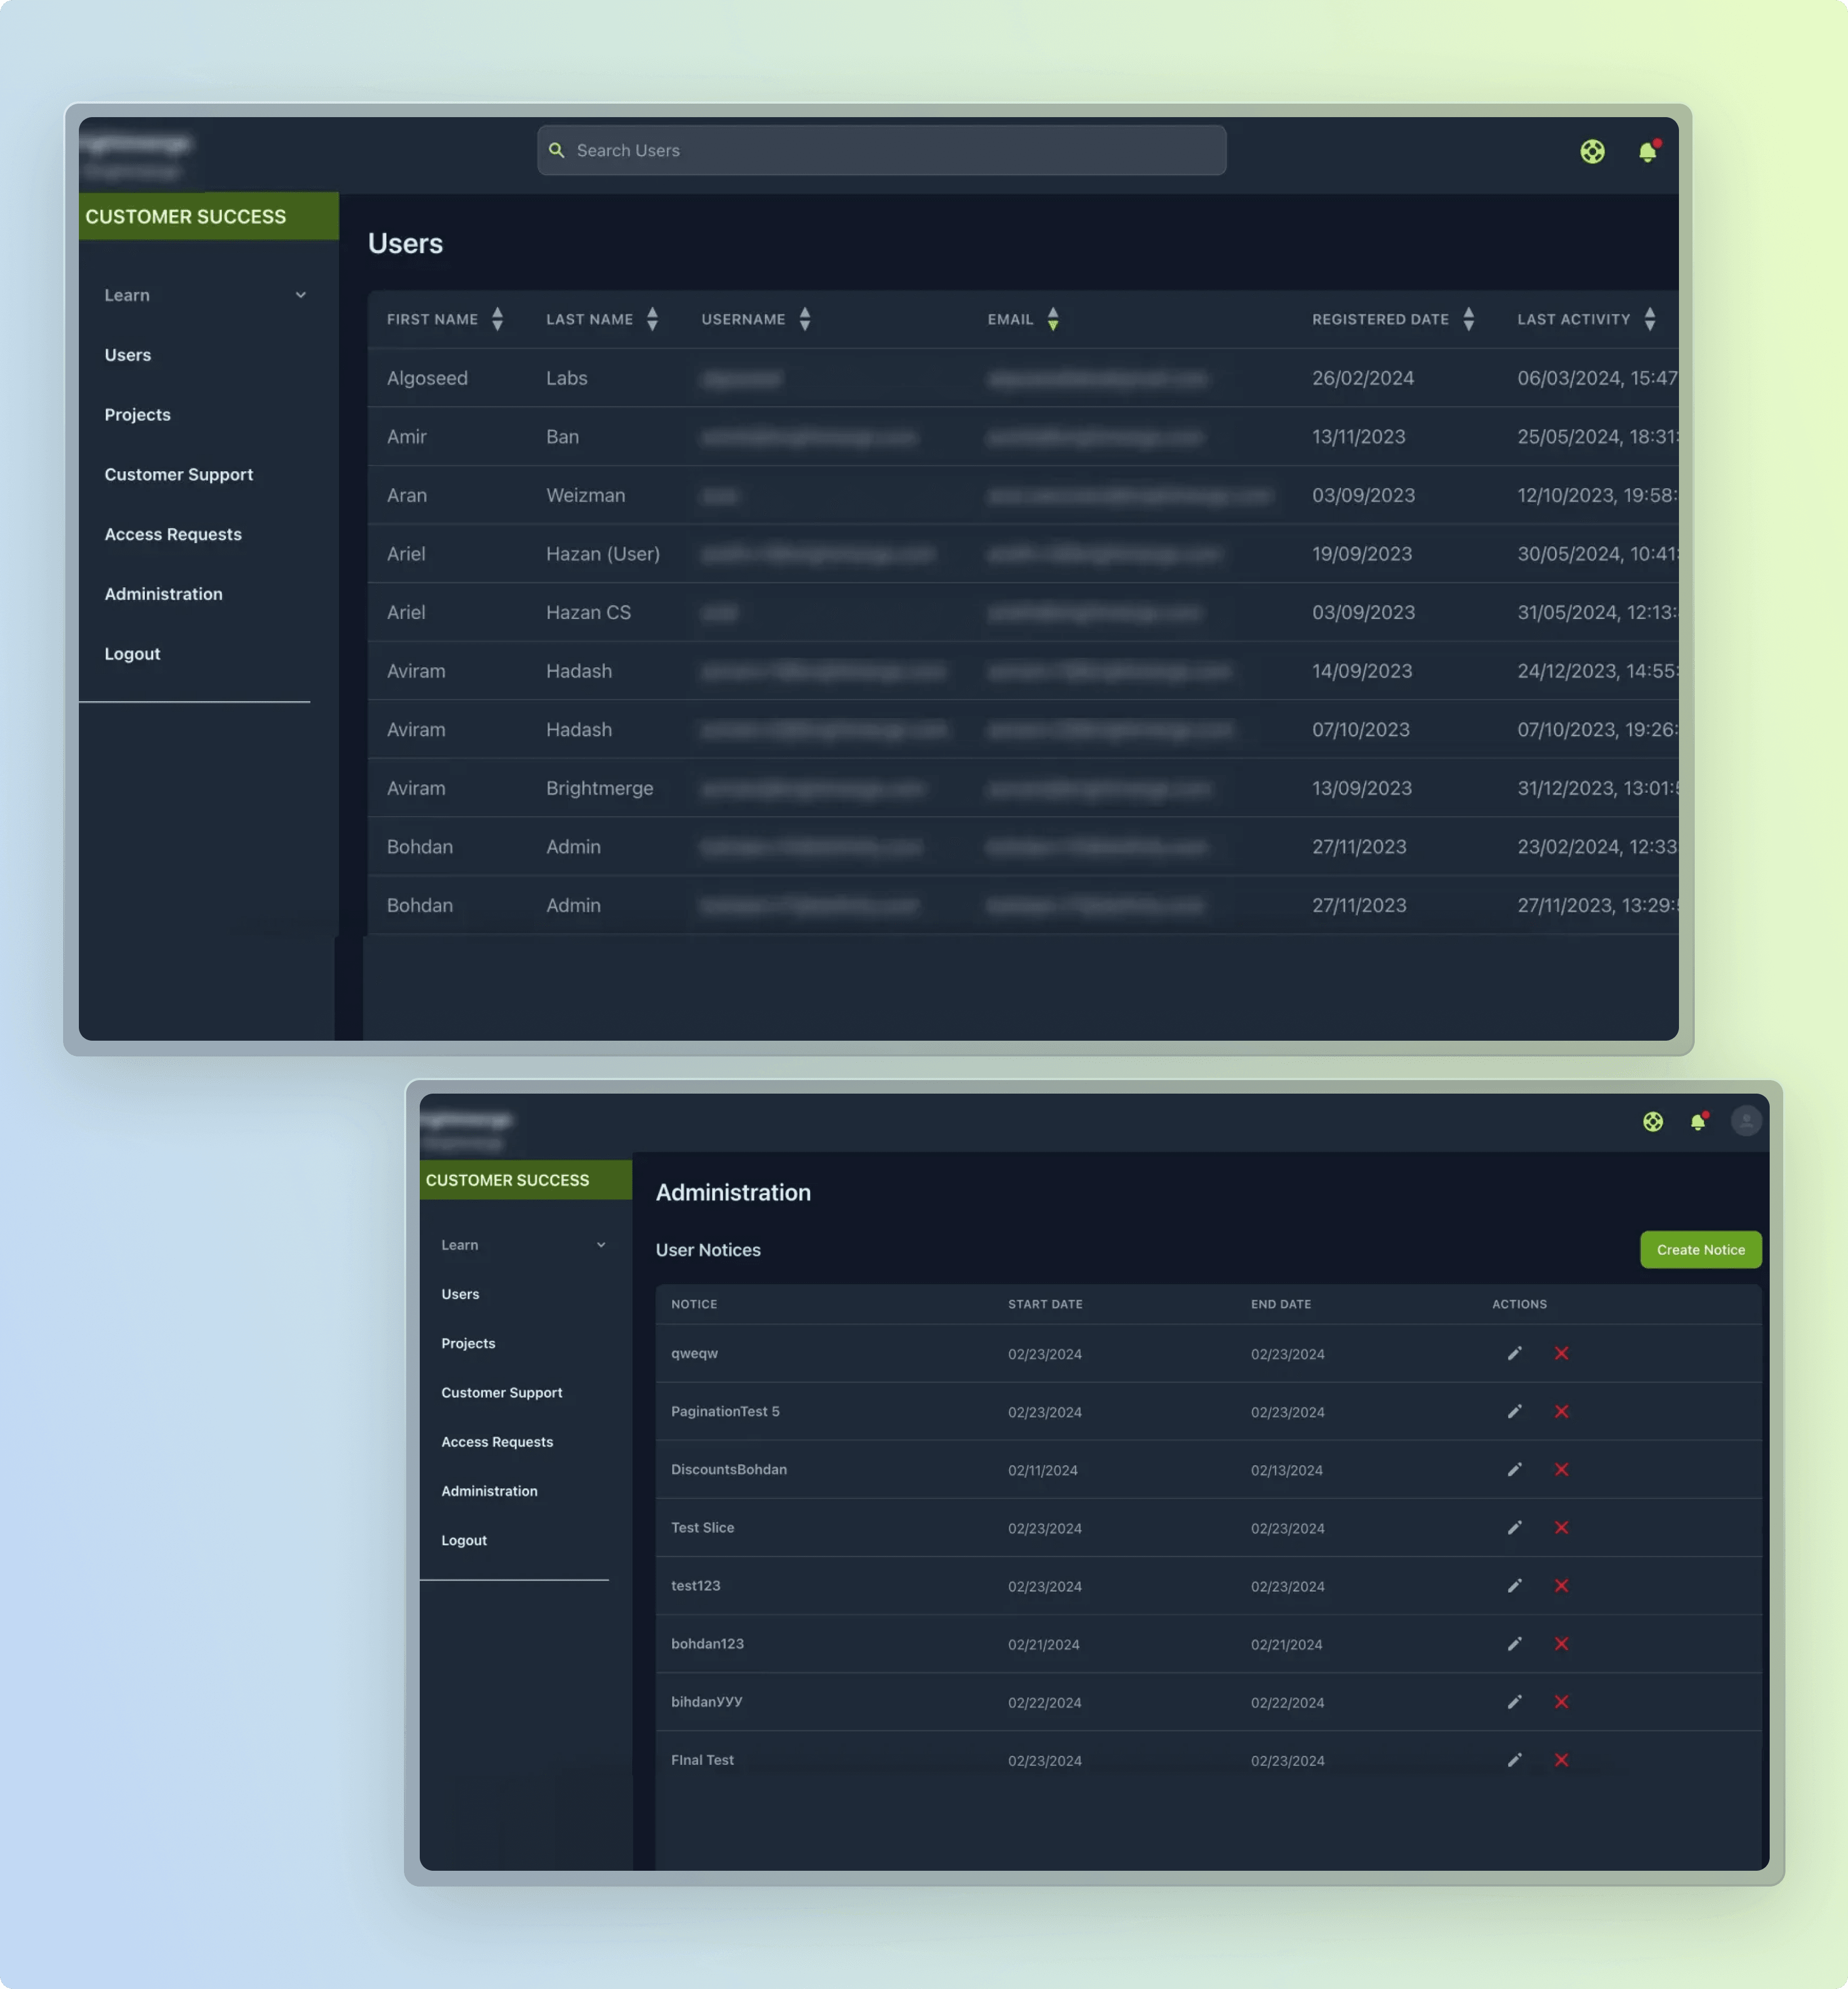Open the user avatar in Administration window
The image size is (1848, 1989).
pos(1746,1121)
